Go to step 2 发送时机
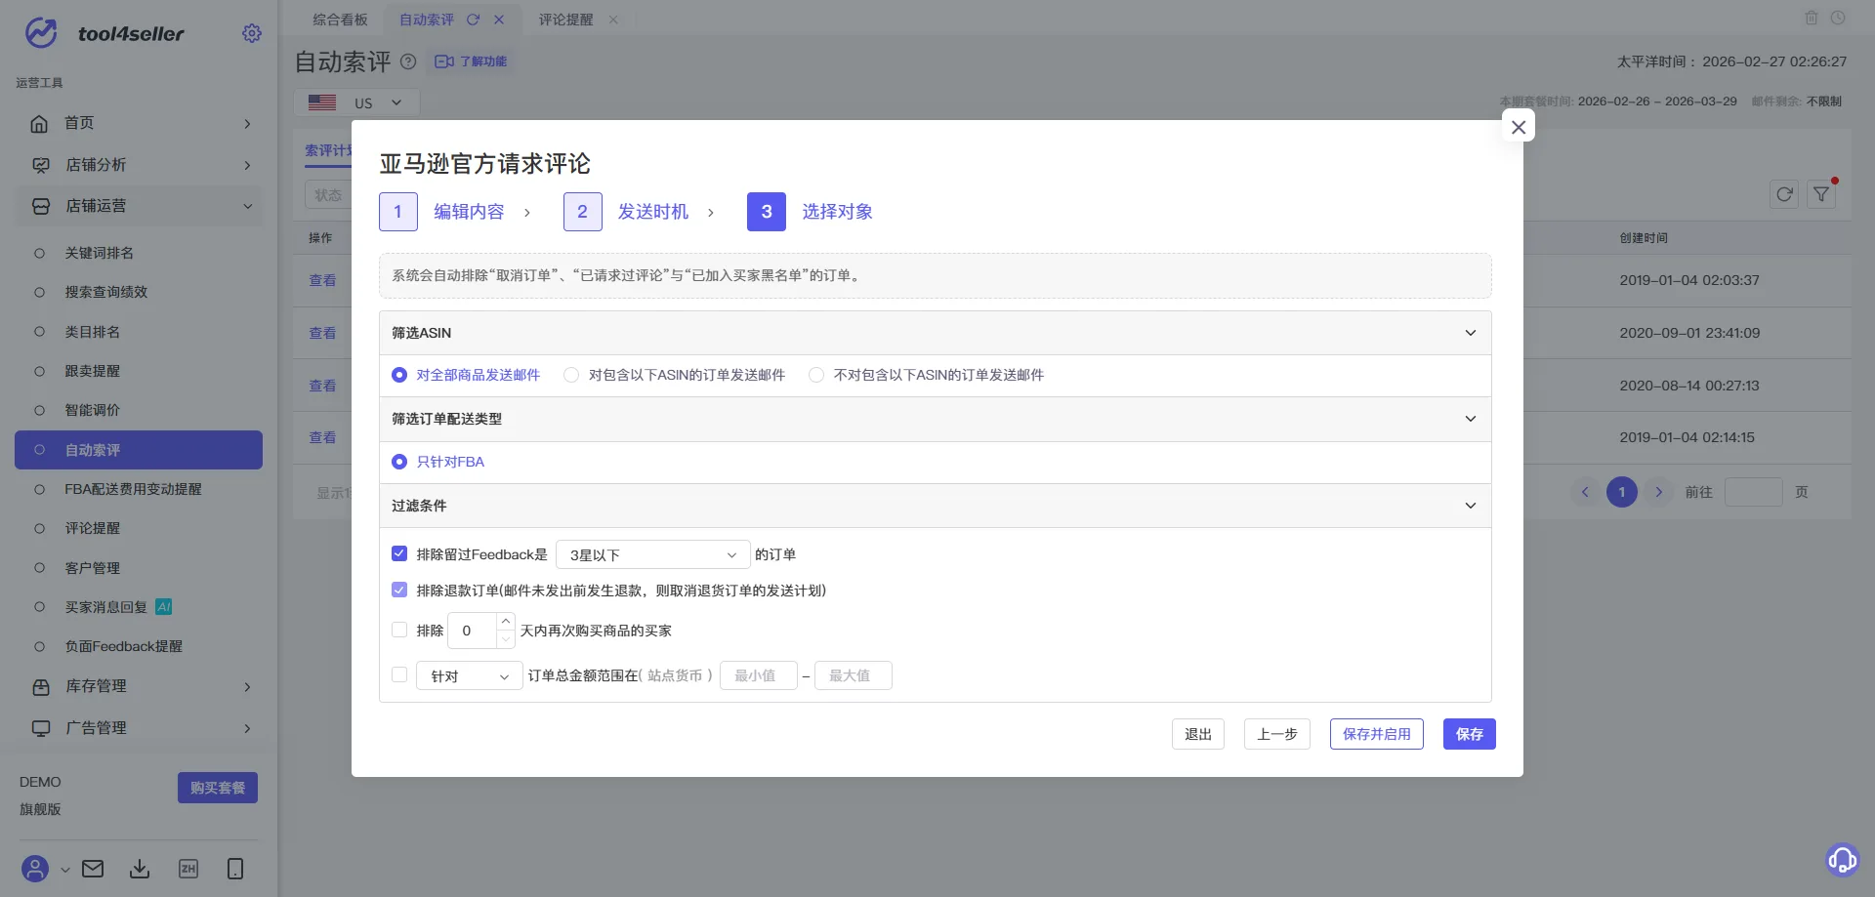Viewport: 1875px width, 897px height. point(626,212)
